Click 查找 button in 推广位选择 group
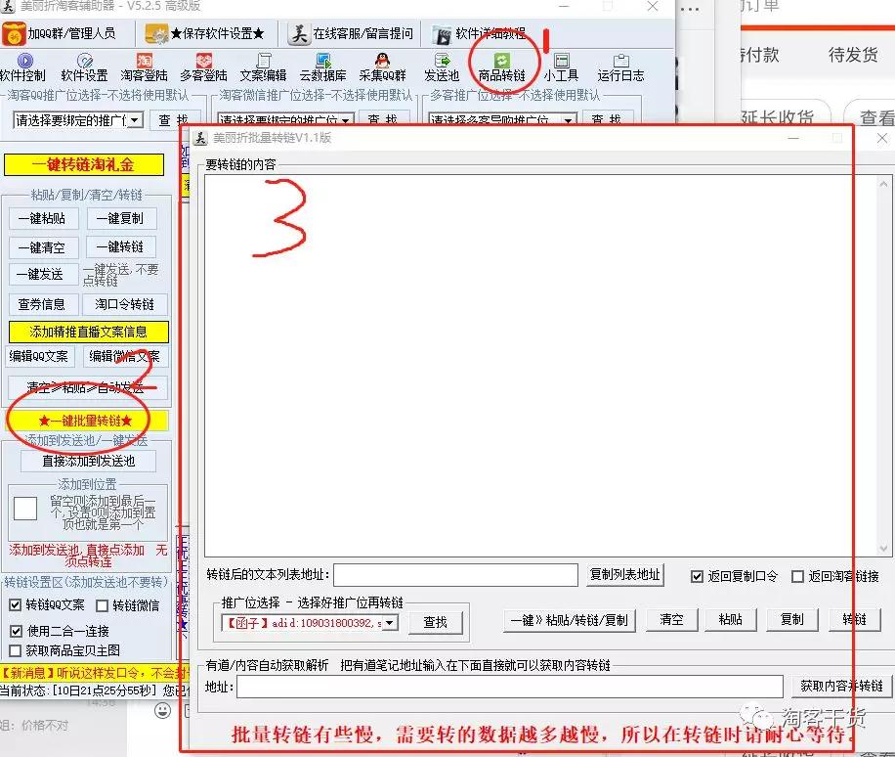The height and width of the screenshot is (757, 895). click(436, 622)
